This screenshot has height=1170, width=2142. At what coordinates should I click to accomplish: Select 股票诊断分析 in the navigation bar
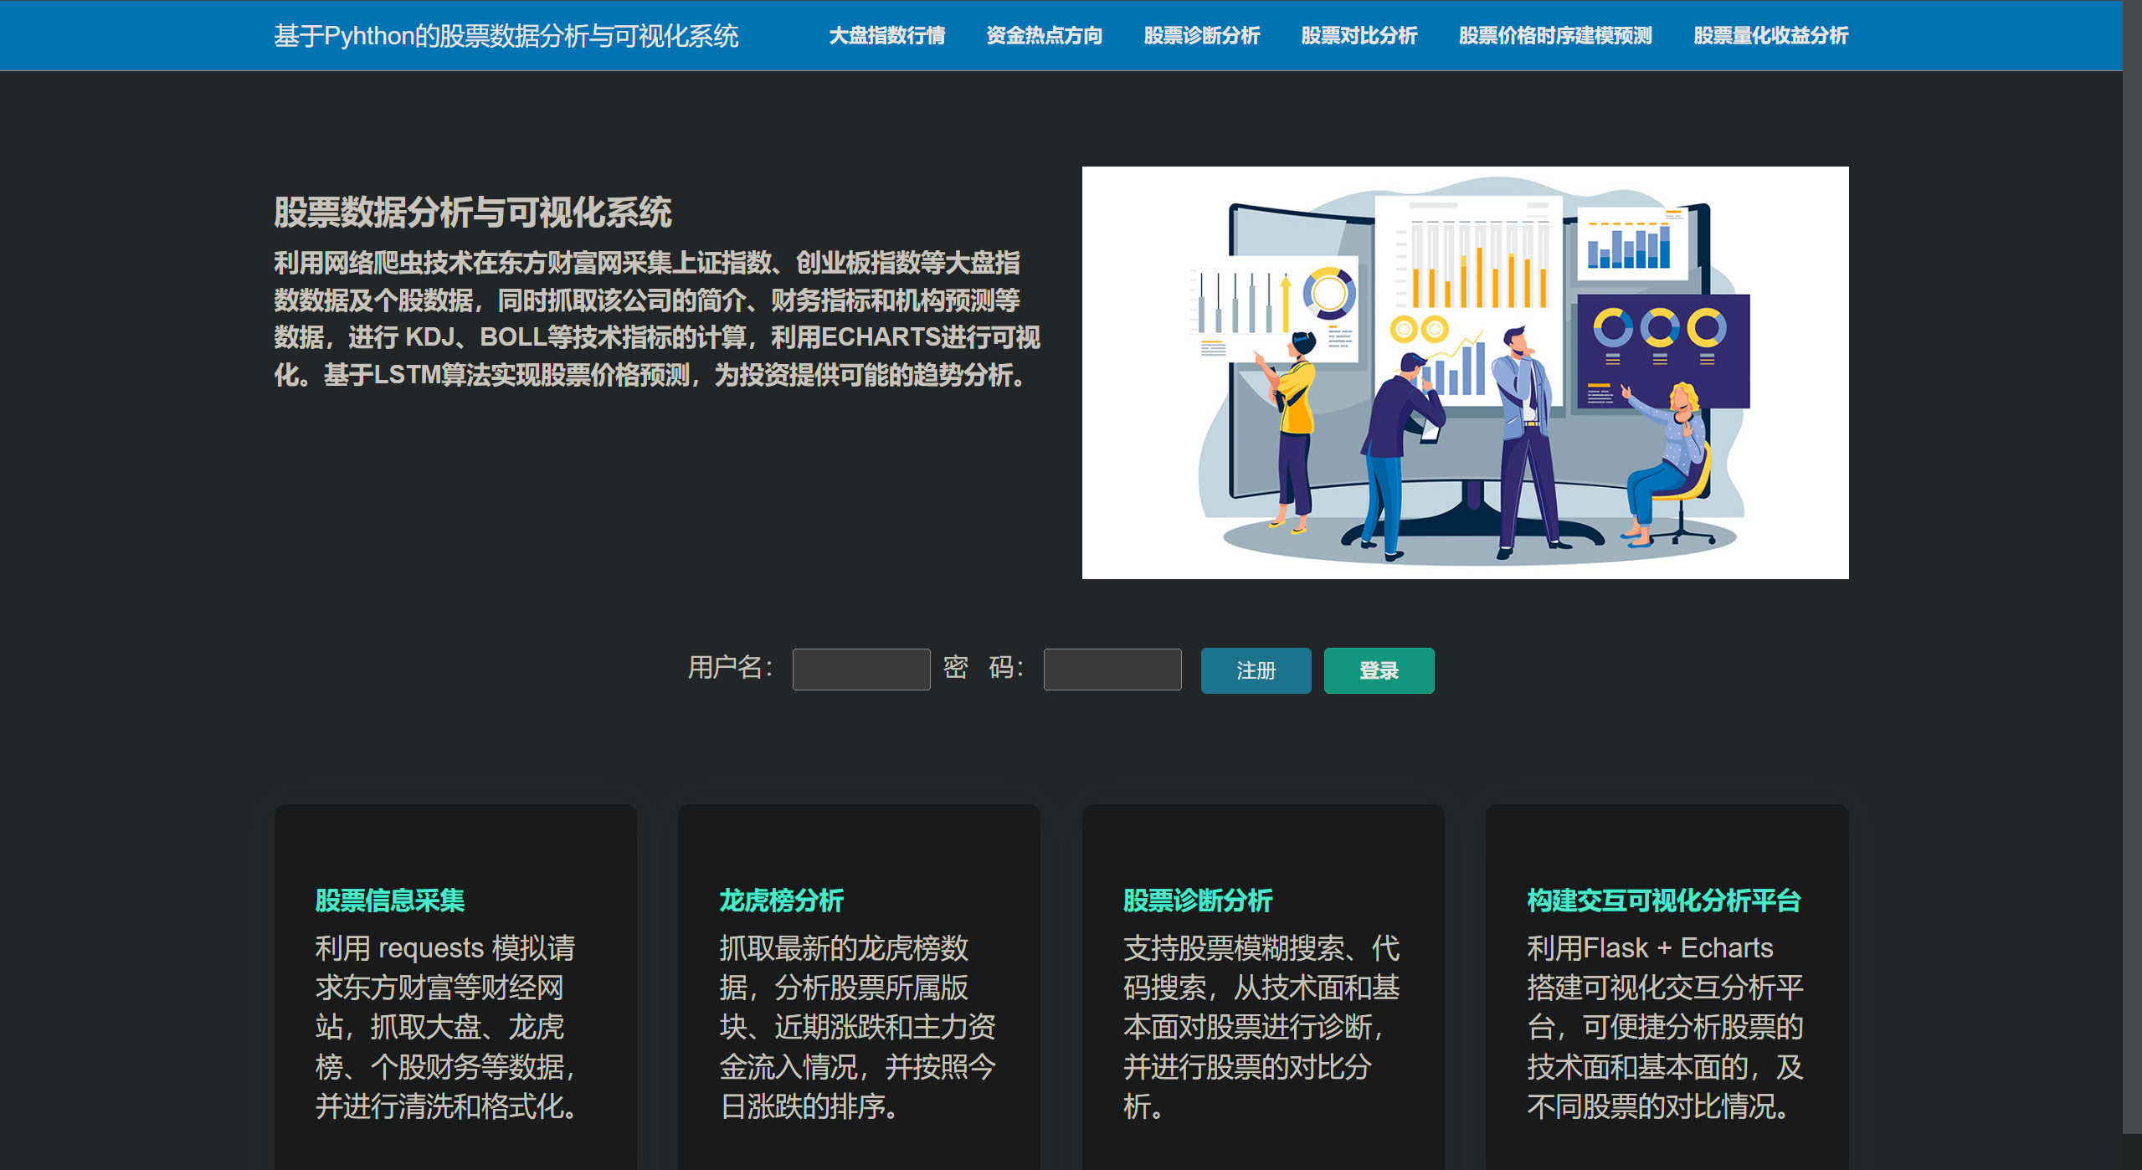click(x=1201, y=36)
